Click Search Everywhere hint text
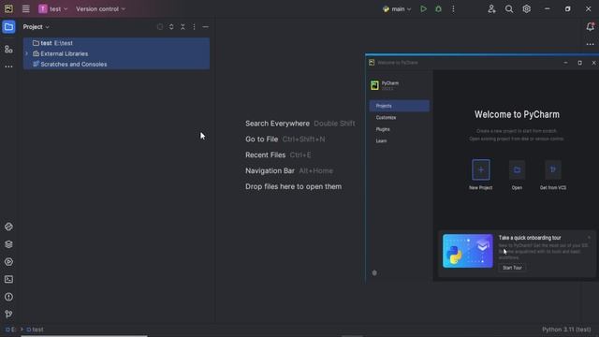Image resolution: width=599 pixels, height=337 pixels. (277, 124)
